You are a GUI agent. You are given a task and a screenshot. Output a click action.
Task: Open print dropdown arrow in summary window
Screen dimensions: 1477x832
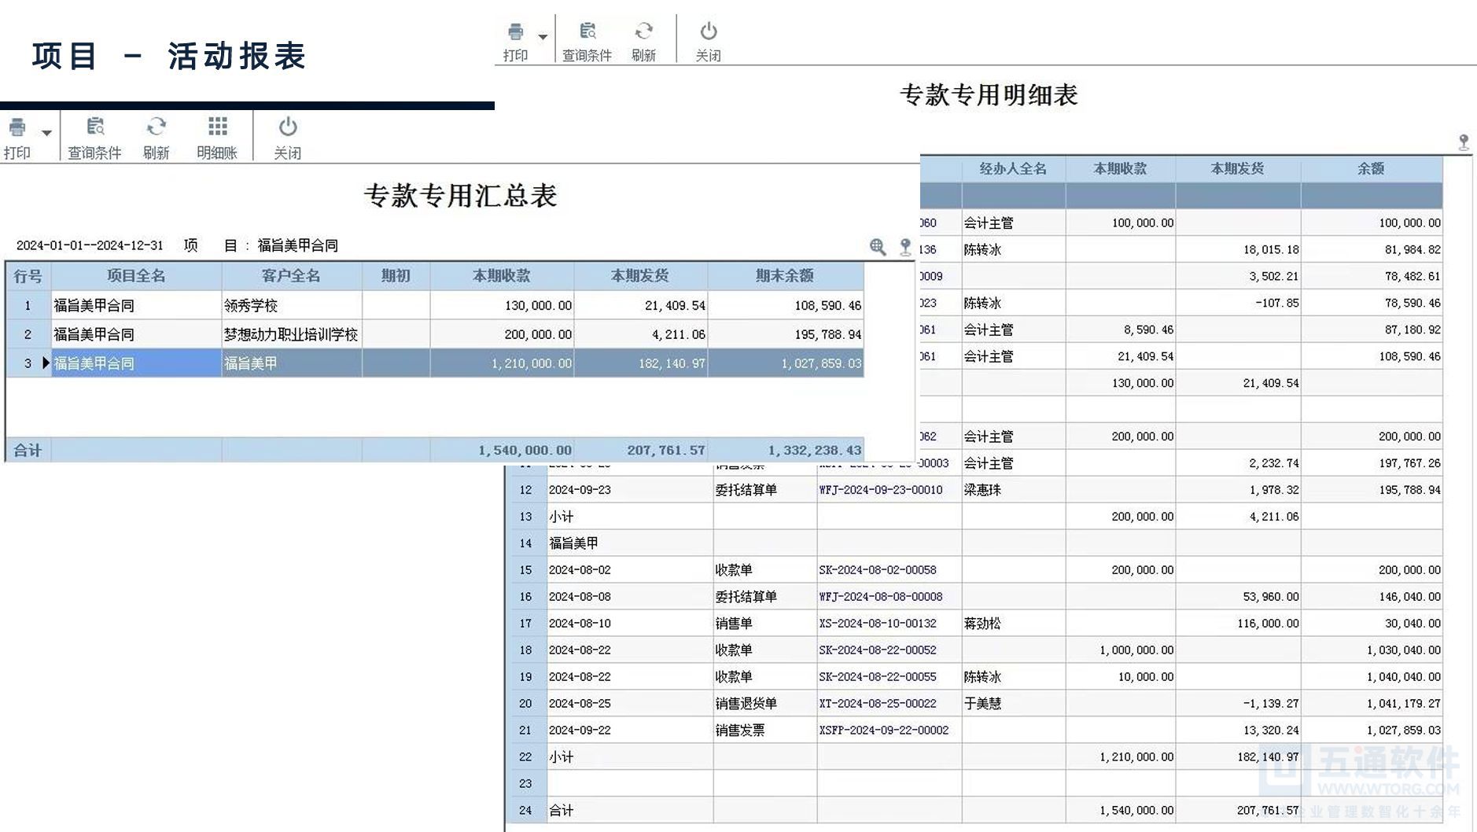pyautogui.click(x=47, y=132)
